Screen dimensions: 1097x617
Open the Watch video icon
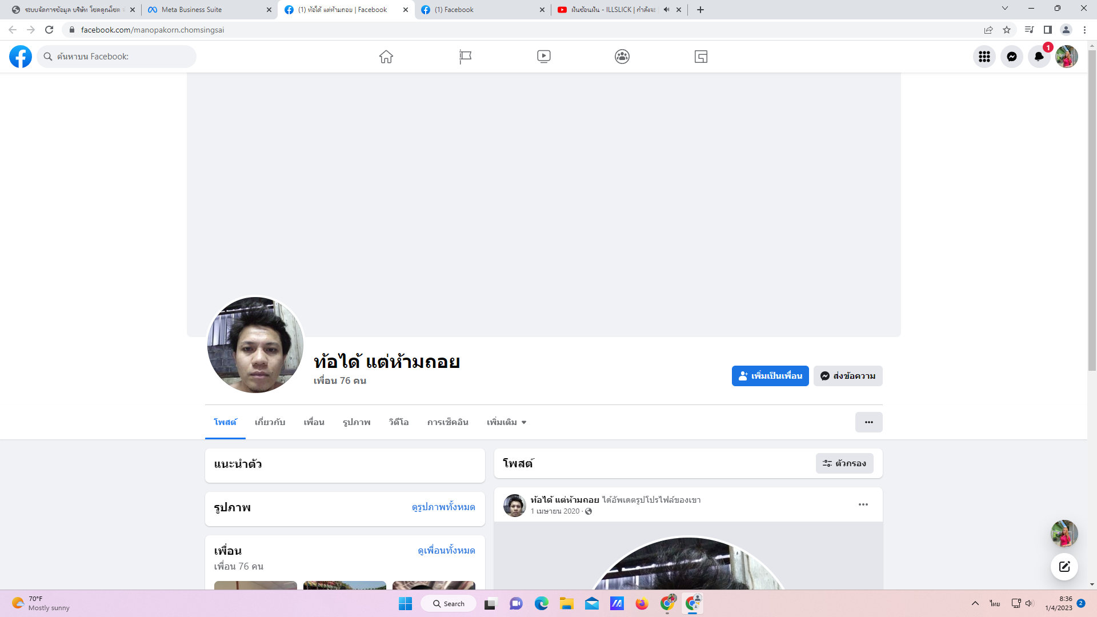[x=543, y=57]
